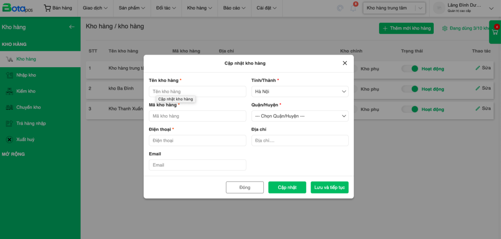
Task: Disable Kho Thanh Xuân status switch
Action: pyautogui.click(x=410, y=109)
